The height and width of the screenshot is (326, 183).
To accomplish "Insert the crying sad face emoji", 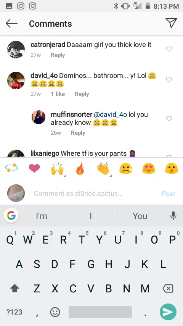I will [x=126, y=168].
